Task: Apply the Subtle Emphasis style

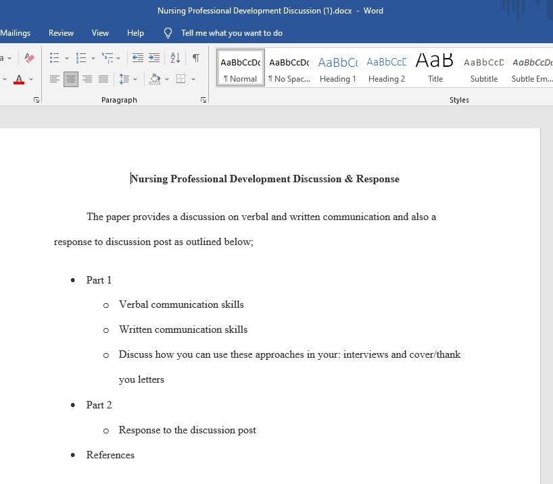Action: [x=532, y=68]
